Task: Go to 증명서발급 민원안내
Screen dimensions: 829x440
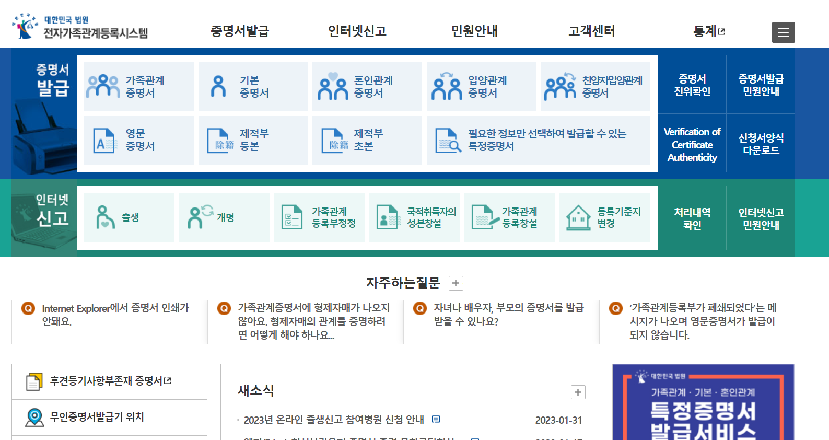Action: [x=761, y=85]
